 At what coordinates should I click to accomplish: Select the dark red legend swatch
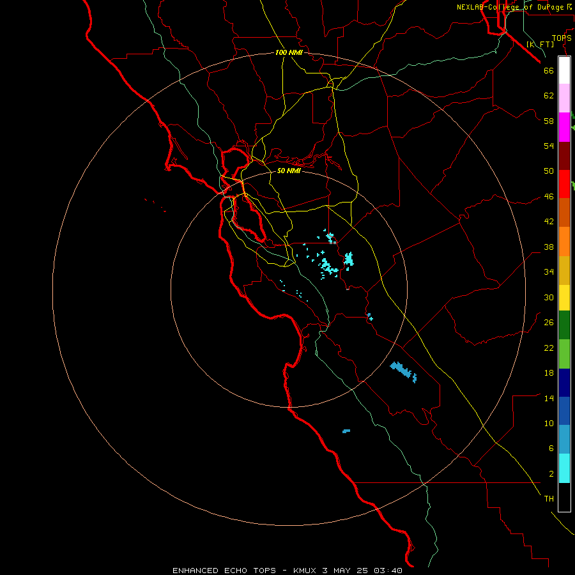[x=564, y=156]
